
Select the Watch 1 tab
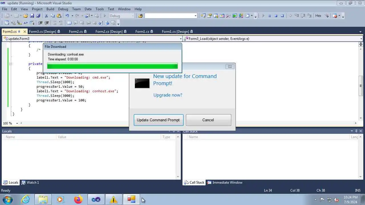pyautogui.click(x=30, y=183)
